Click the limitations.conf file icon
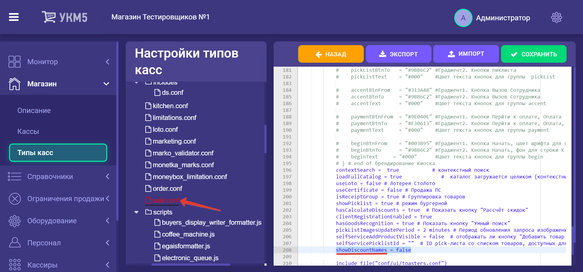583x272 pixels. coord(148,118)
